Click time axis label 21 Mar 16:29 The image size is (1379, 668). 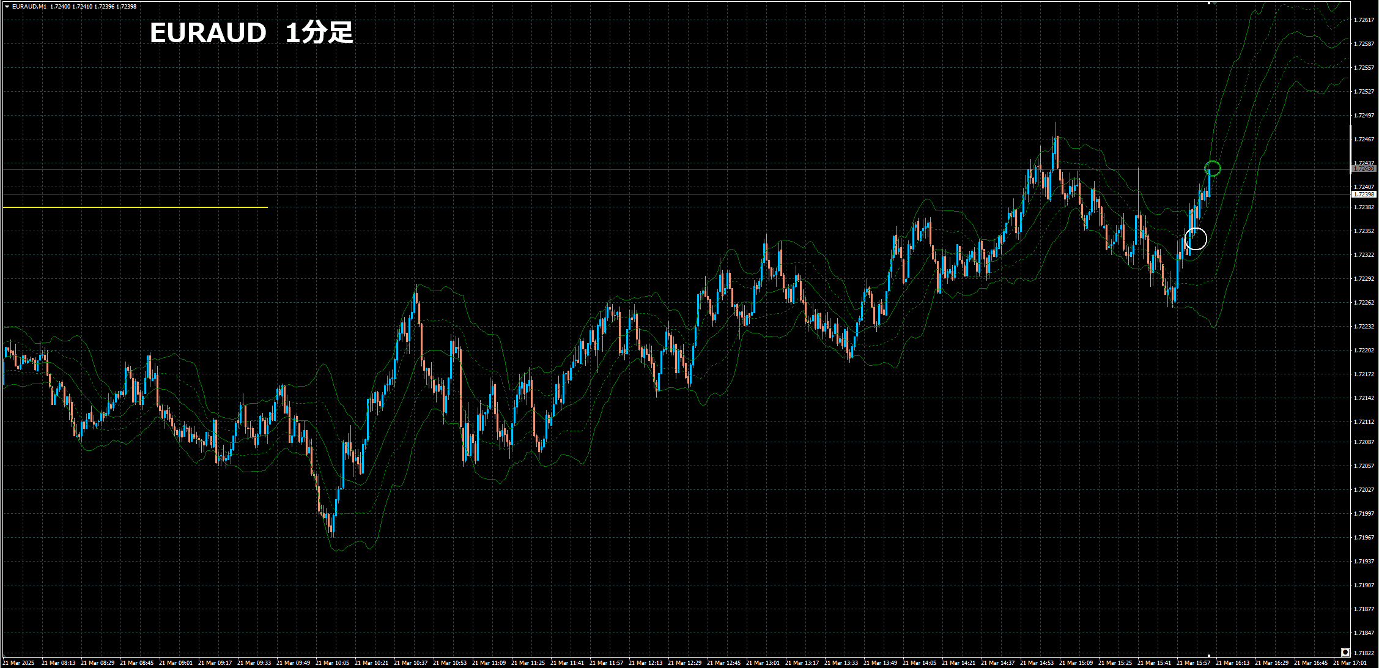1272,663
